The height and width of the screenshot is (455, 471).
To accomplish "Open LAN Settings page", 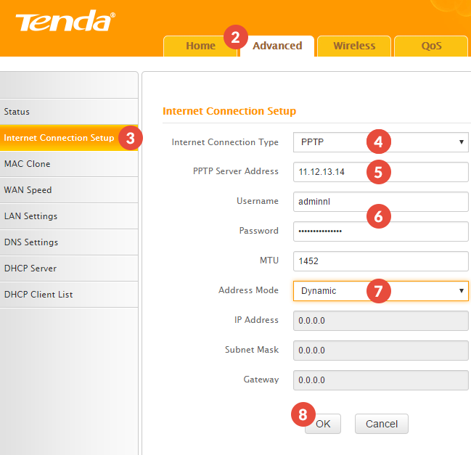I will pos(69,216).
